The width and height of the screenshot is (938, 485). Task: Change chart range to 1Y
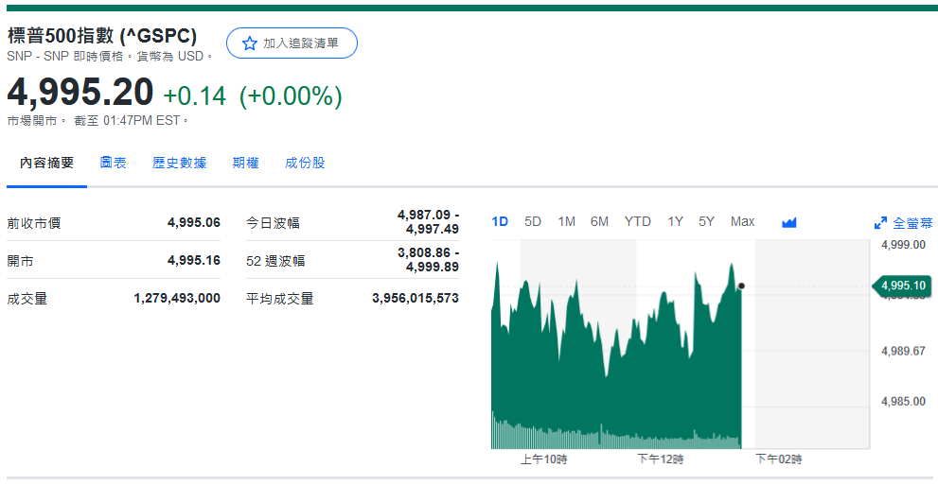[x=675, y=221]
